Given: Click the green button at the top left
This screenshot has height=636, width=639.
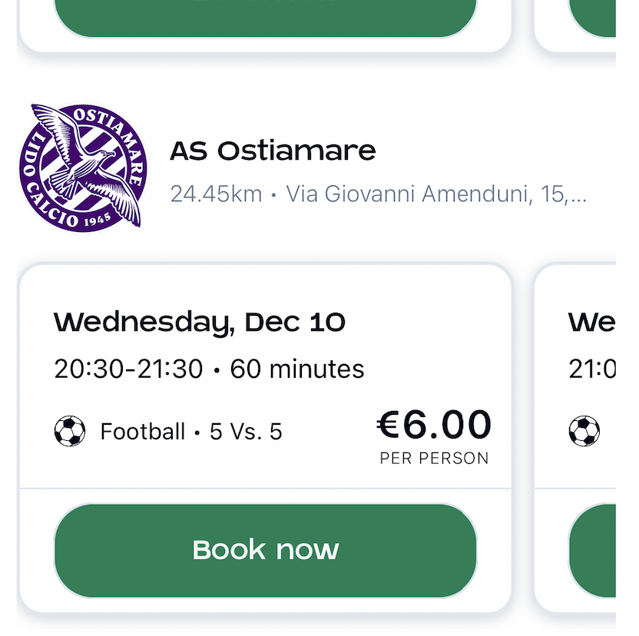Looking at the screenshot, I should click(x=265, y=17).
